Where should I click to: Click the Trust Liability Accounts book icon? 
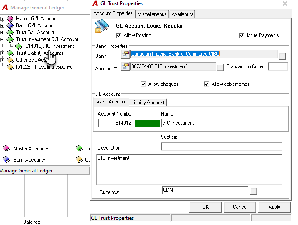click(10, 53)
